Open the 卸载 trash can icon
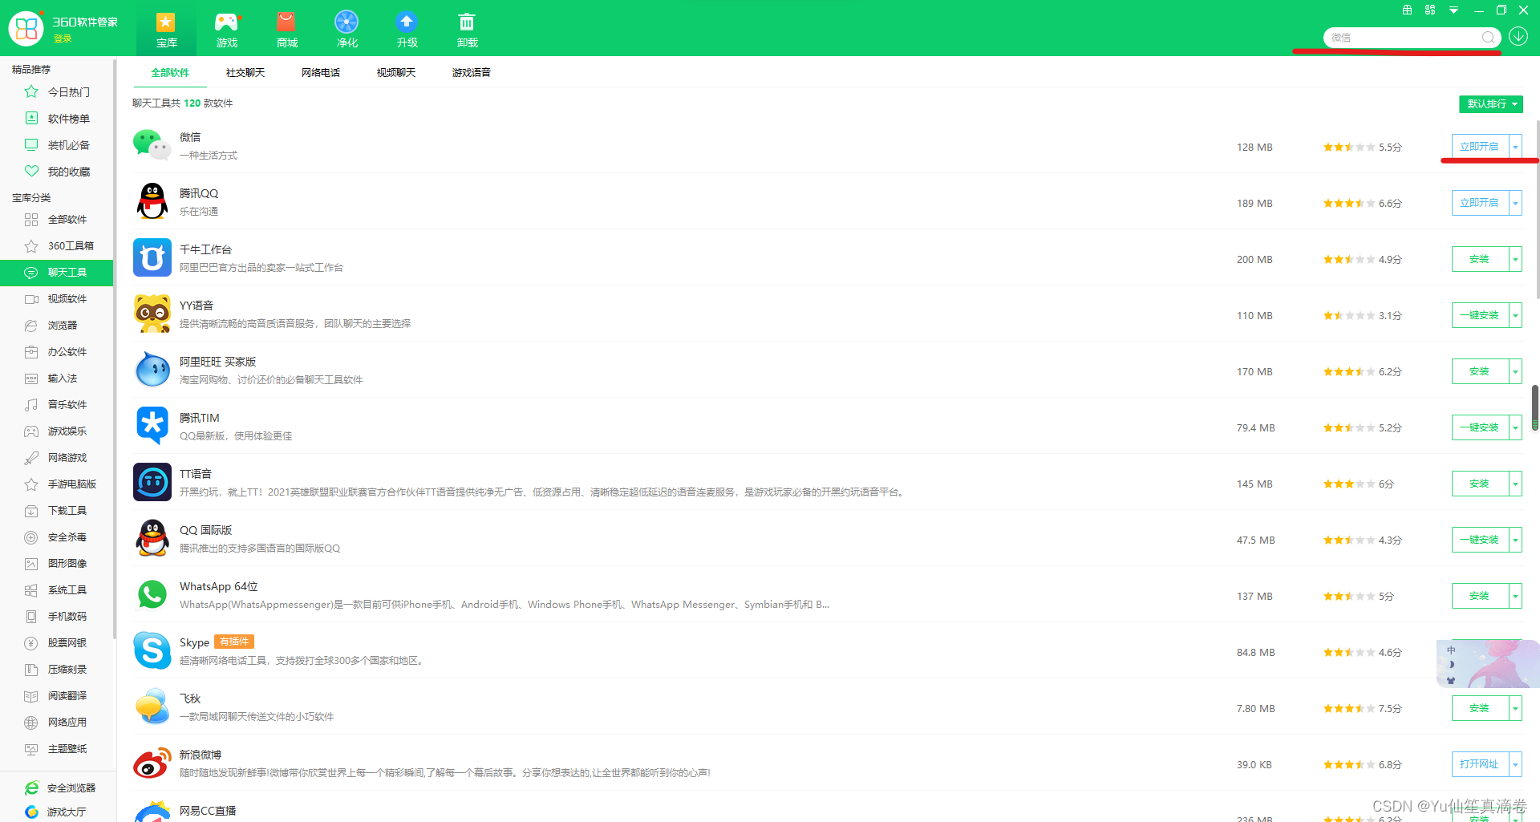The height and width of the screenshot is (822, 1540). tap(467, 29)
